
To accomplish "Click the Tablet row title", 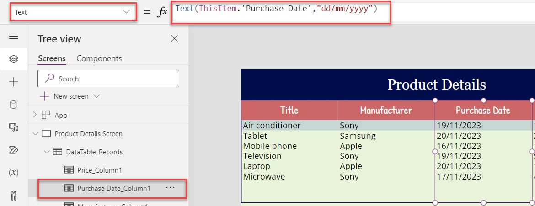I will click(255, 136).
